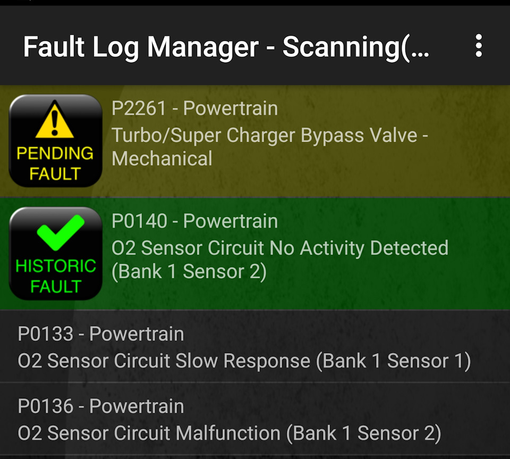The width and height of the screenshot is (510, 459).
Task: Tap the HISTORIC FAULT green checkmark icon
Action: tap(55, 254)
